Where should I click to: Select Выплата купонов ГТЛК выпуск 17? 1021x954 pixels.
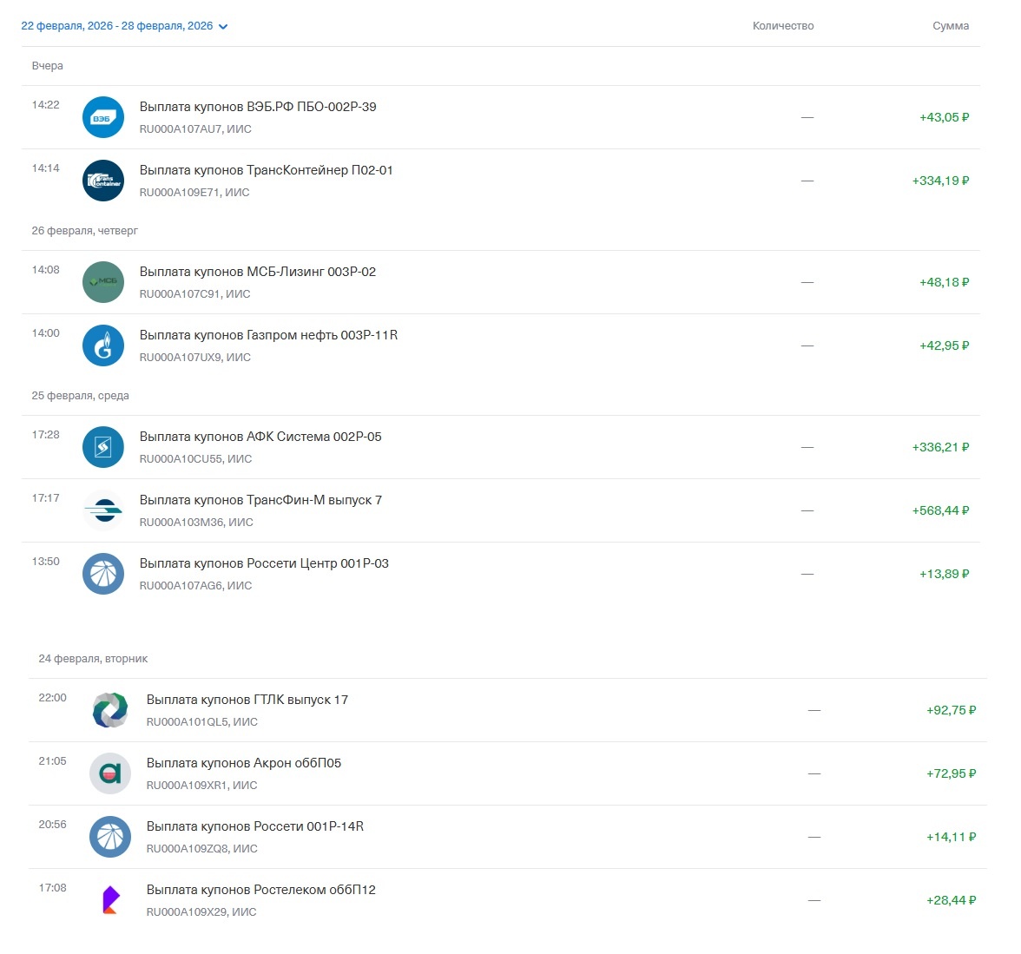247,700
